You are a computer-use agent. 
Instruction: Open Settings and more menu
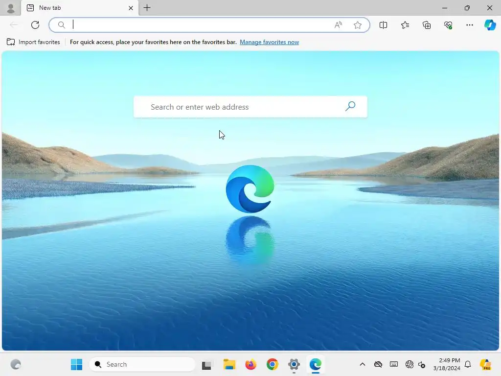[x=469, y=25]
